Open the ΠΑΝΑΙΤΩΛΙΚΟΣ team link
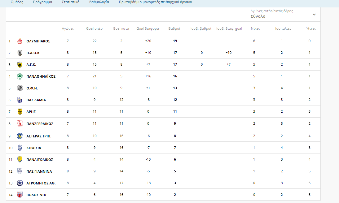 (40, 159)
